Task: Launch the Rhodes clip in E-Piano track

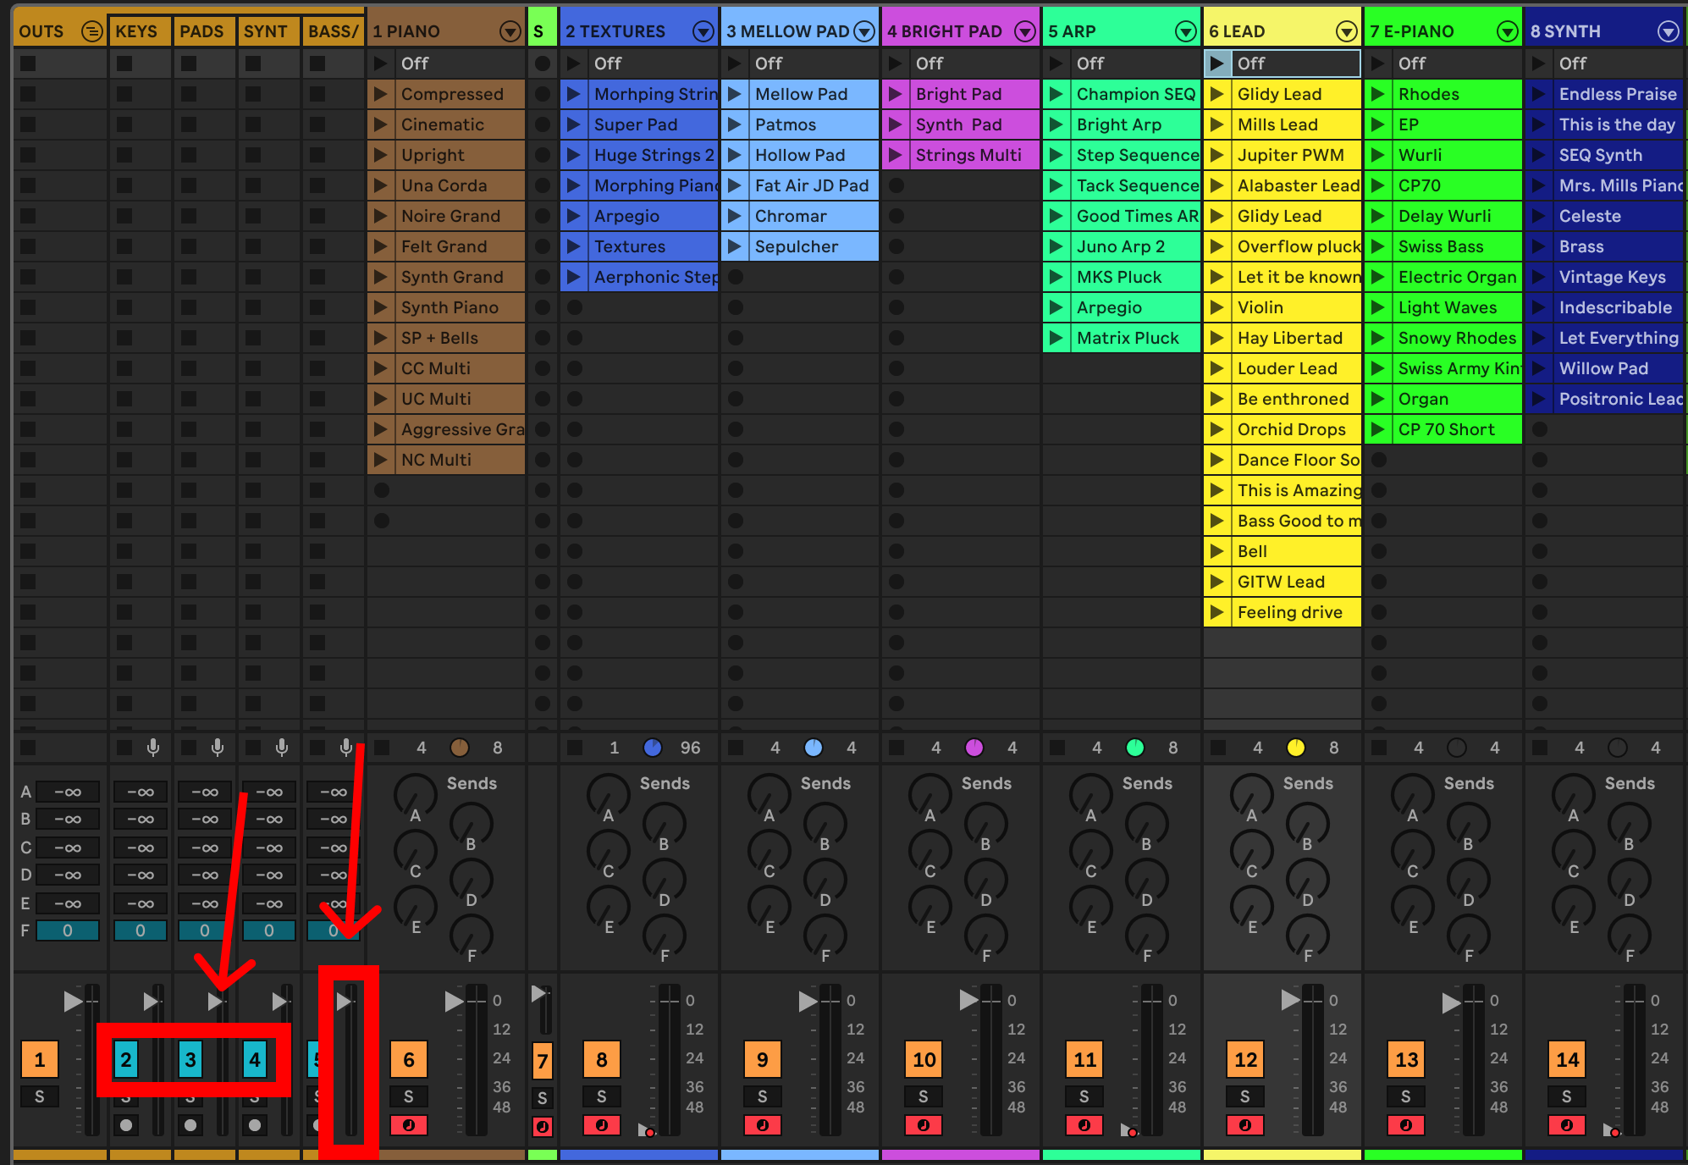Action: tap(1377, 94)
